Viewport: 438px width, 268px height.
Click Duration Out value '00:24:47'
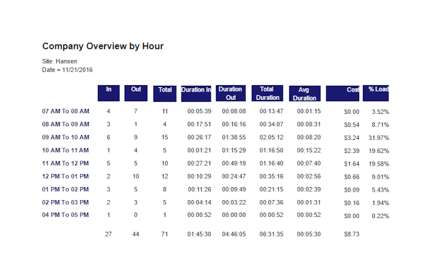pos(234,176)
